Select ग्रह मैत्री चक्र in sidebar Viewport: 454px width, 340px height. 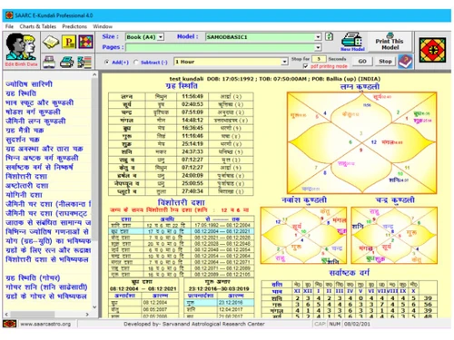(x=25, y=130)
